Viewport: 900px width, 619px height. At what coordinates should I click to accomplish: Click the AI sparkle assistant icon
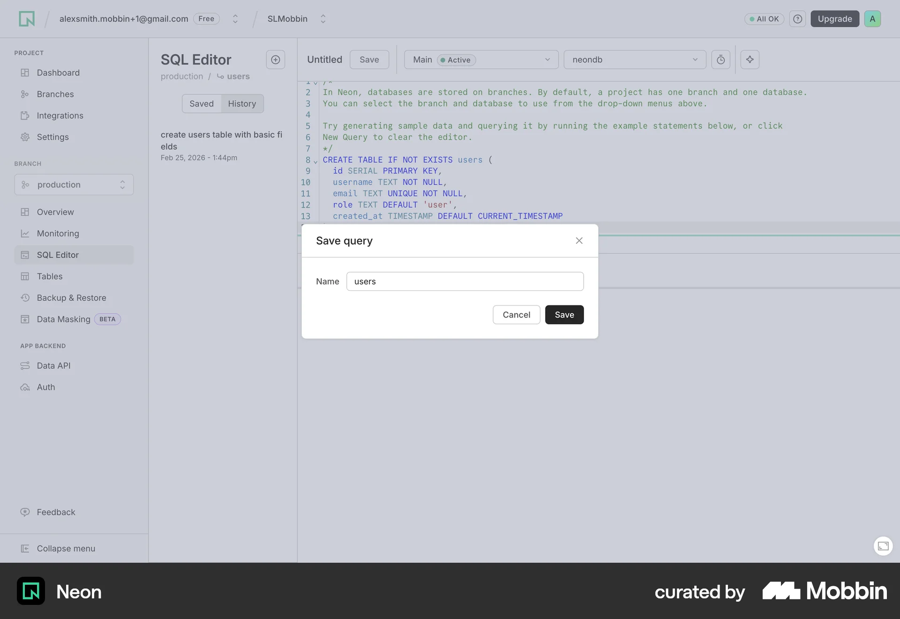(x=750, y=60)
